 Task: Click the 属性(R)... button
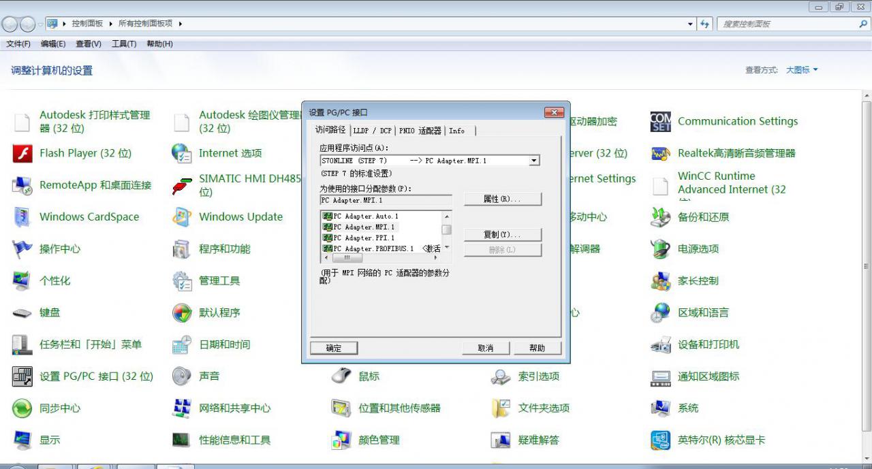tap(503, 199)
